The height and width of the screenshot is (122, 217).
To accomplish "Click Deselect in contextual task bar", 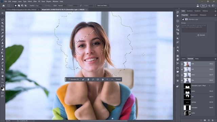I will click(118, 79).
